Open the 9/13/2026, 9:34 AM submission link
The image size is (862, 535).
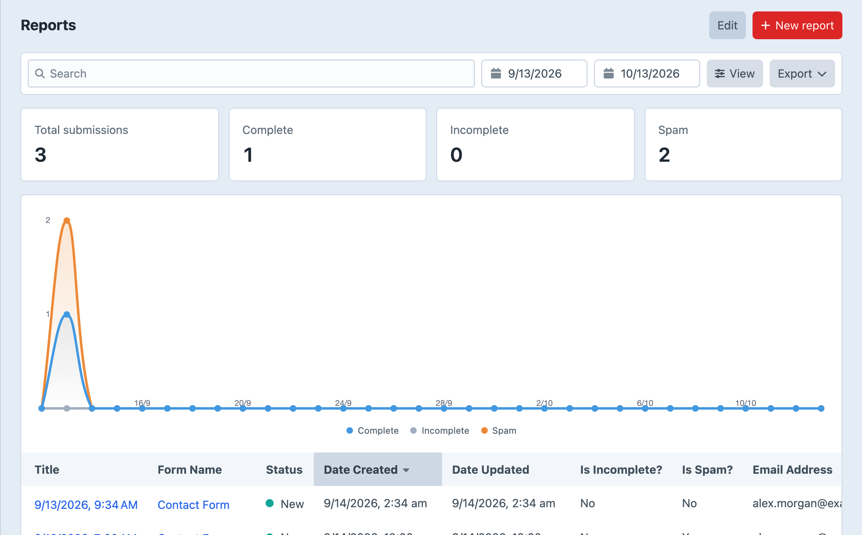tap(86, 505)
